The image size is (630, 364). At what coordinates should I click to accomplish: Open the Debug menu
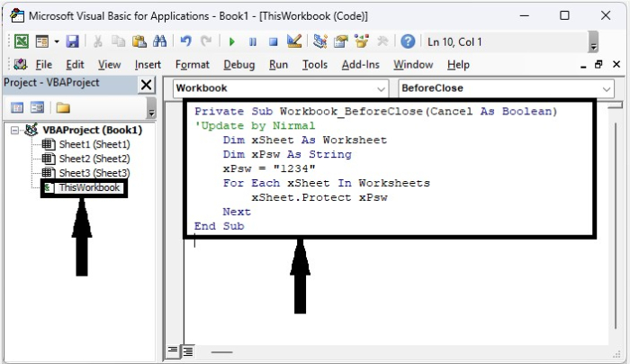(239, 65)
